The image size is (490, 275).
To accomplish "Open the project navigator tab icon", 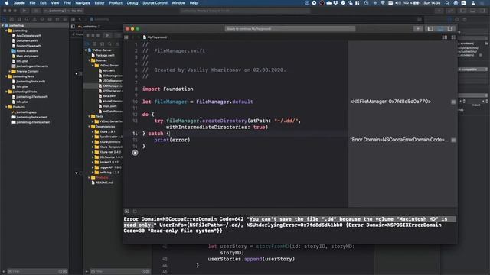I will 4,19.
